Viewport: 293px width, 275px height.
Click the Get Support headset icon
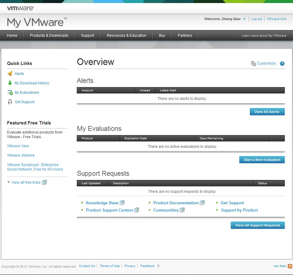(x=10, y=102)
